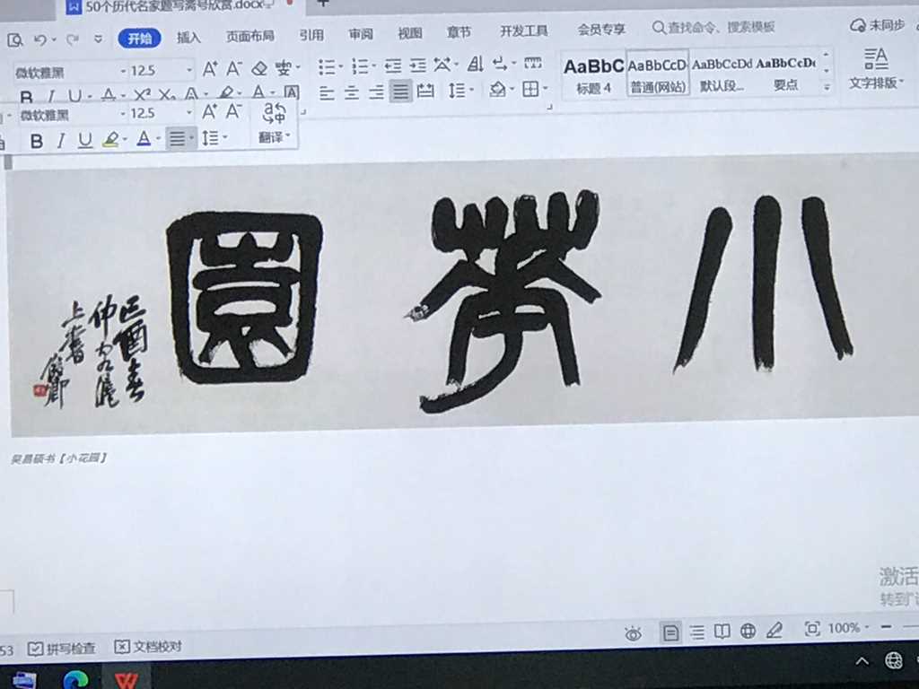The height and width of the screenshot is (689, 919).
Task: Click the bullet list icon
Action: 327,66
